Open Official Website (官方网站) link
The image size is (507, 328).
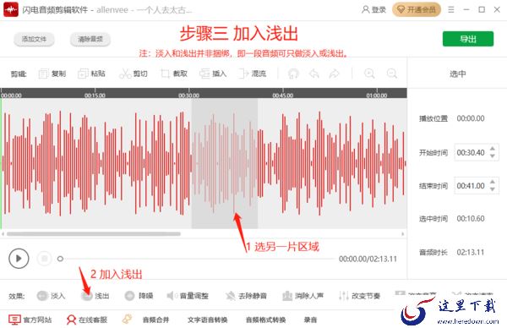[x=30, y=320]
